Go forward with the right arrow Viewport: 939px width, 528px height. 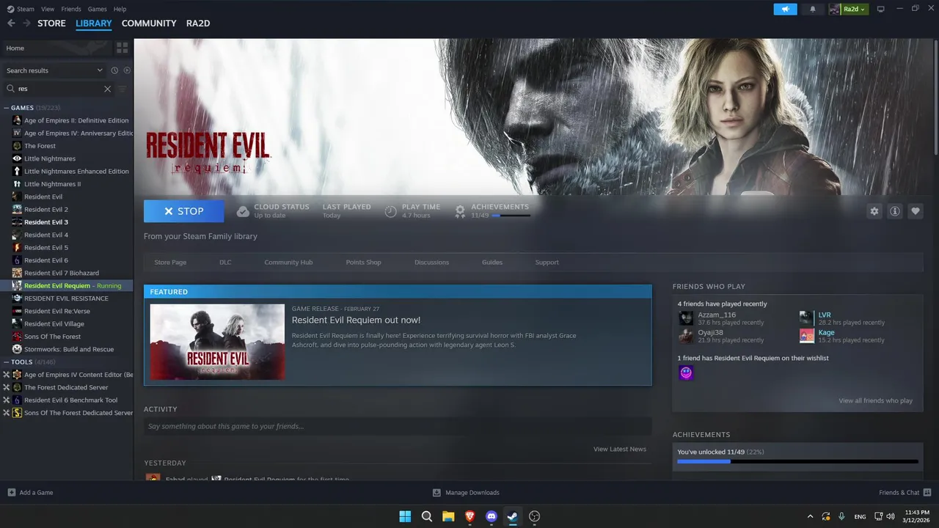(26, 23)
